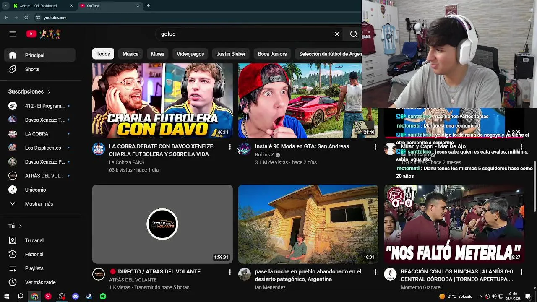Open the GTA San Andreas mods thumbnail

point(308,101)
